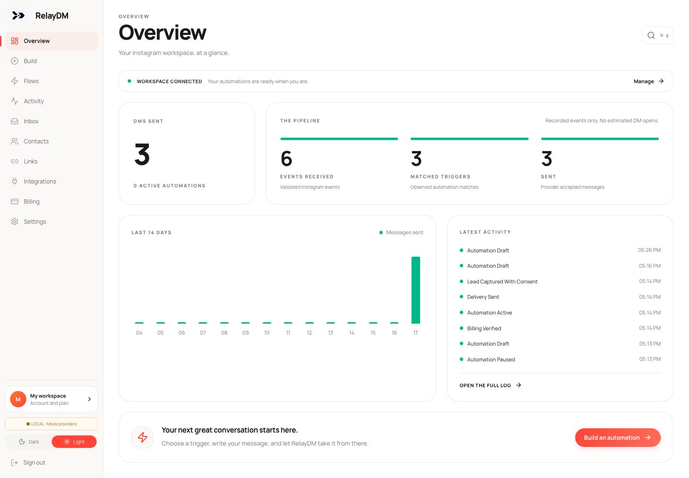Open the Inbox page

point(52,121)
